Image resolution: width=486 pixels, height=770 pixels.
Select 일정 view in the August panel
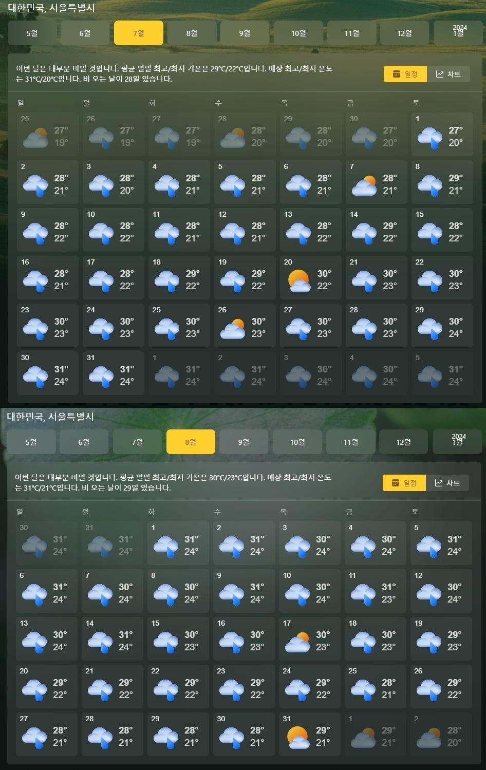(x=404, y=483)
